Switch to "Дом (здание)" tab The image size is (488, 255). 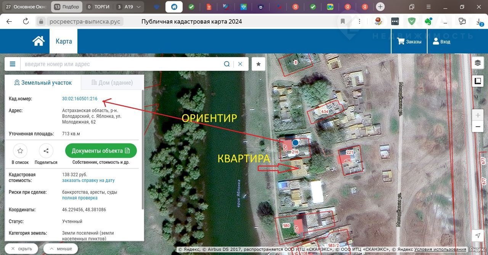click(112, 83)
